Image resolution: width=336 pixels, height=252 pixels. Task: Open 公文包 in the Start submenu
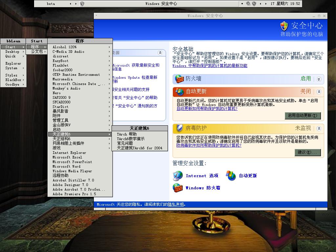coord(37,52)
